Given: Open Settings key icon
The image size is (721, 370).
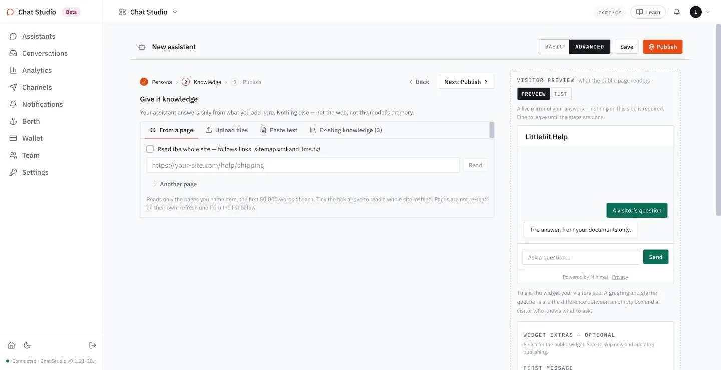Looking at the screenshot, I should (x=13, y=172).
